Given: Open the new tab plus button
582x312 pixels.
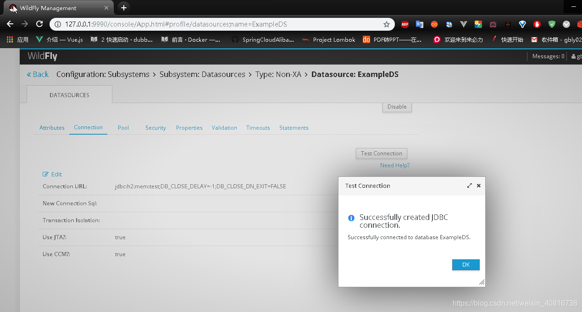Looking at the screenshot, I should [x=123, y=8].
